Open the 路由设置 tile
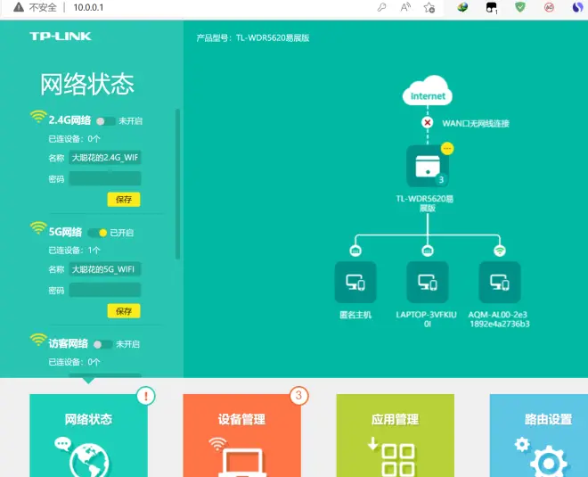588x477 pixels. [539, 435]
